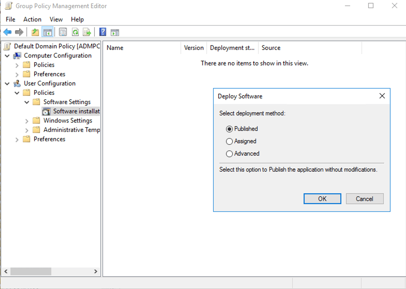The height and width of the screenshot is (289, 406).
Task: Click OK in Deploy Software dialog
Action: click(x=322, y=199)
